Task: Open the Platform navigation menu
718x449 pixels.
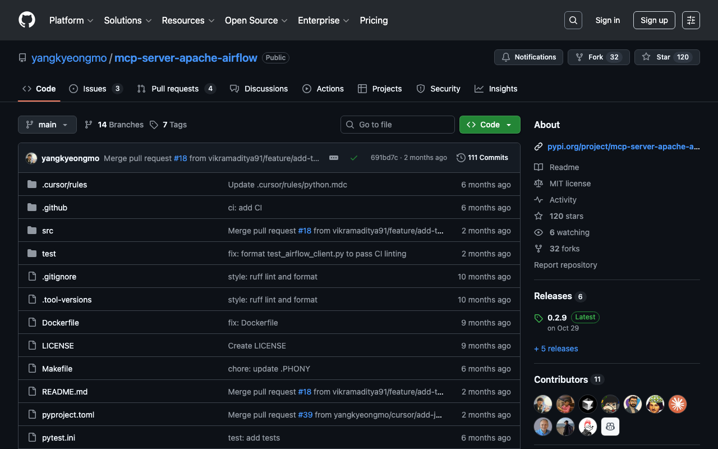Action: tap(71, 20)
